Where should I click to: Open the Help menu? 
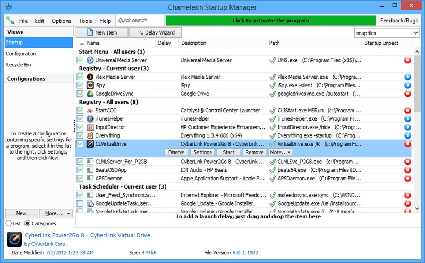pyautogui.click(x=105, y=21)
